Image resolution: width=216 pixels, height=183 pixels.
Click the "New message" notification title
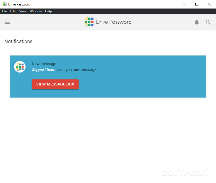pos(44,64)
